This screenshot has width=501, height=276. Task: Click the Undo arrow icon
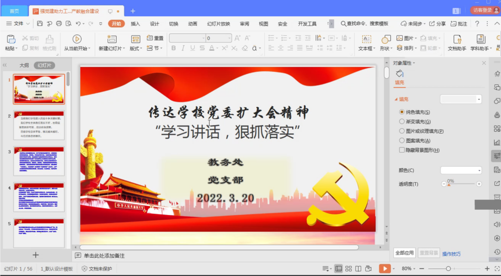[78, 24]
